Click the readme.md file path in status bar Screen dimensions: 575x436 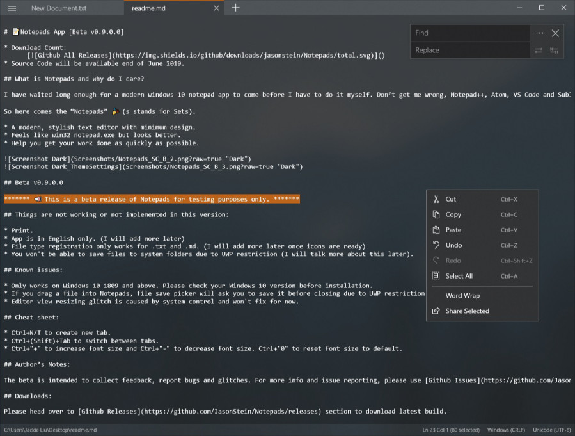[51, 430]
